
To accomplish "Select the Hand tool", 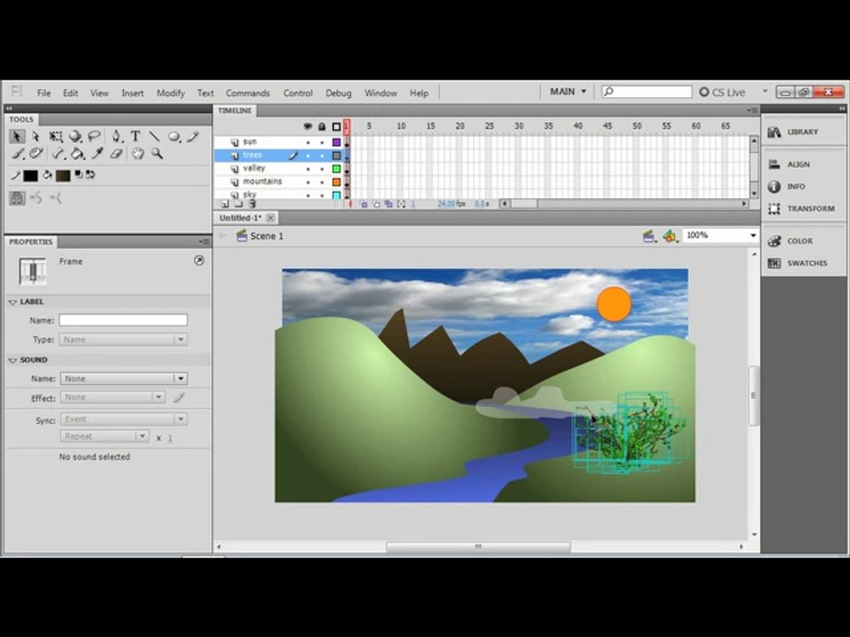I will coord(138,154).
